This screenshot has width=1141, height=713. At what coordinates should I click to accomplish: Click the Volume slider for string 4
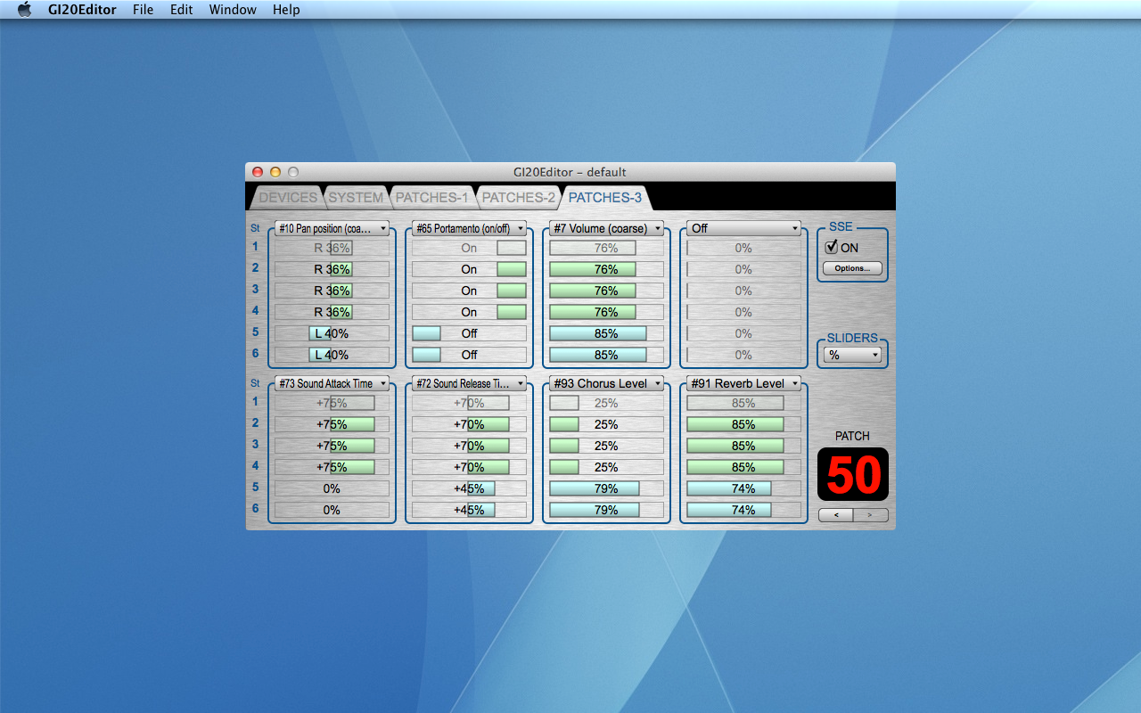(x=606, y=312)
